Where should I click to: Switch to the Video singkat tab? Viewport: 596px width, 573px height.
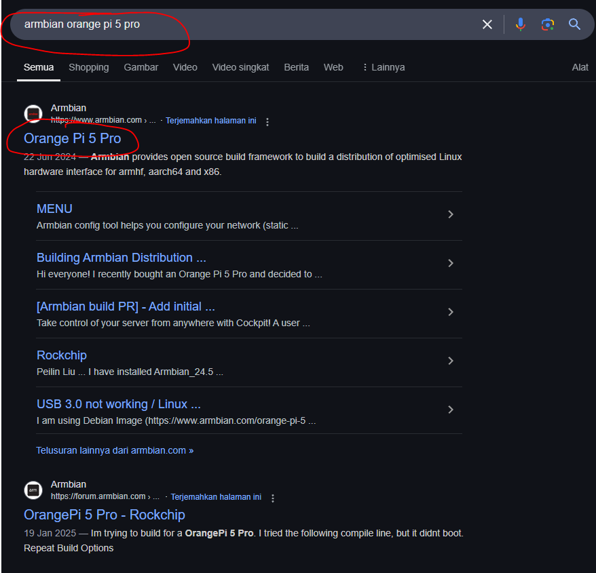click(x=240, y=67)
